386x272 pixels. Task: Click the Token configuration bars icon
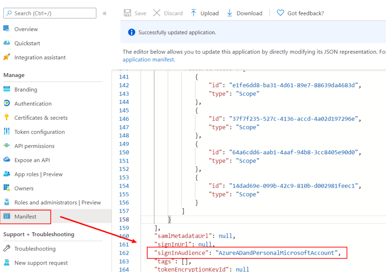(x=7, y=132)
